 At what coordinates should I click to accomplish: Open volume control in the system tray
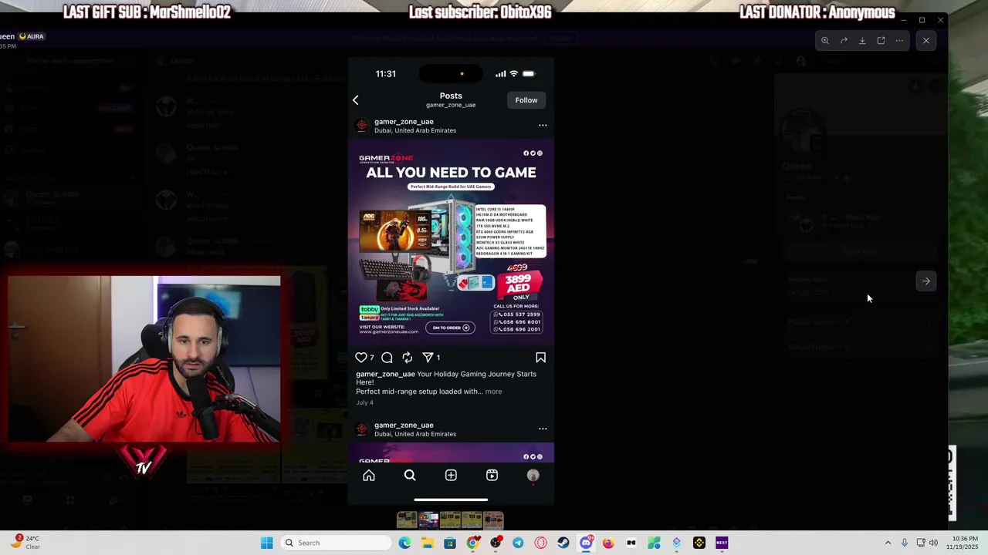pos(933,543)
